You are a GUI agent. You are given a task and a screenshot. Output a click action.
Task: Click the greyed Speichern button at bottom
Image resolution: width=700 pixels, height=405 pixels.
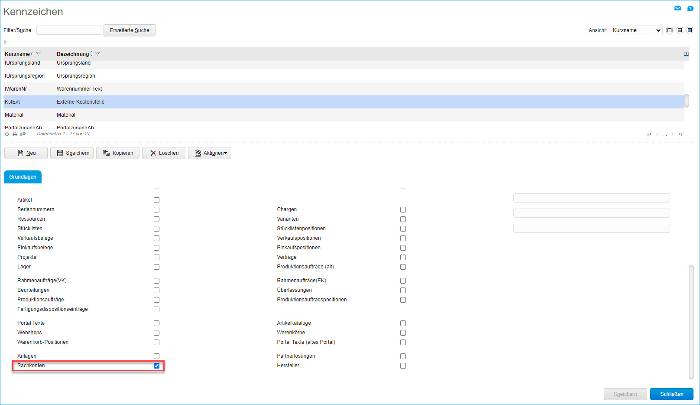pyautogui.click(x=625, y=394)
